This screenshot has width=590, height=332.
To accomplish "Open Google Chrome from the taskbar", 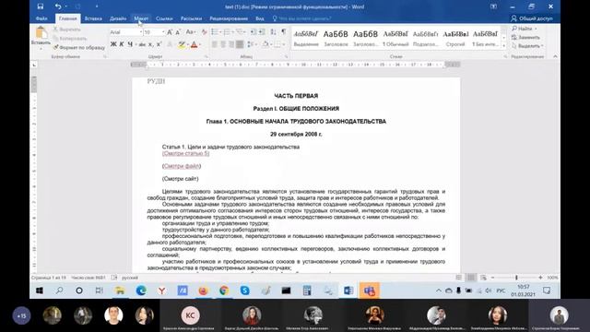I will [224, 290].
